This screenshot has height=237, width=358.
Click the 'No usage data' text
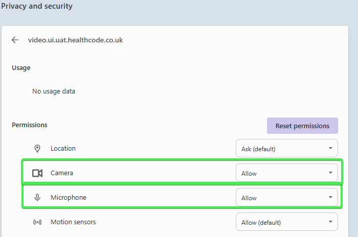(54, 91)
